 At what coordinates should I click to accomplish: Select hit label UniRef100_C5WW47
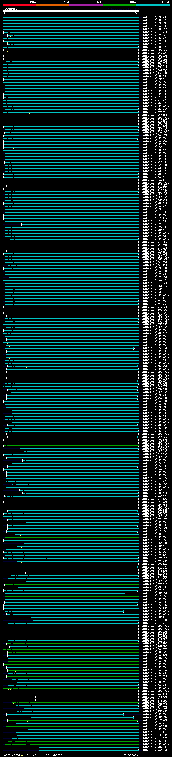(x=154, y=68)
